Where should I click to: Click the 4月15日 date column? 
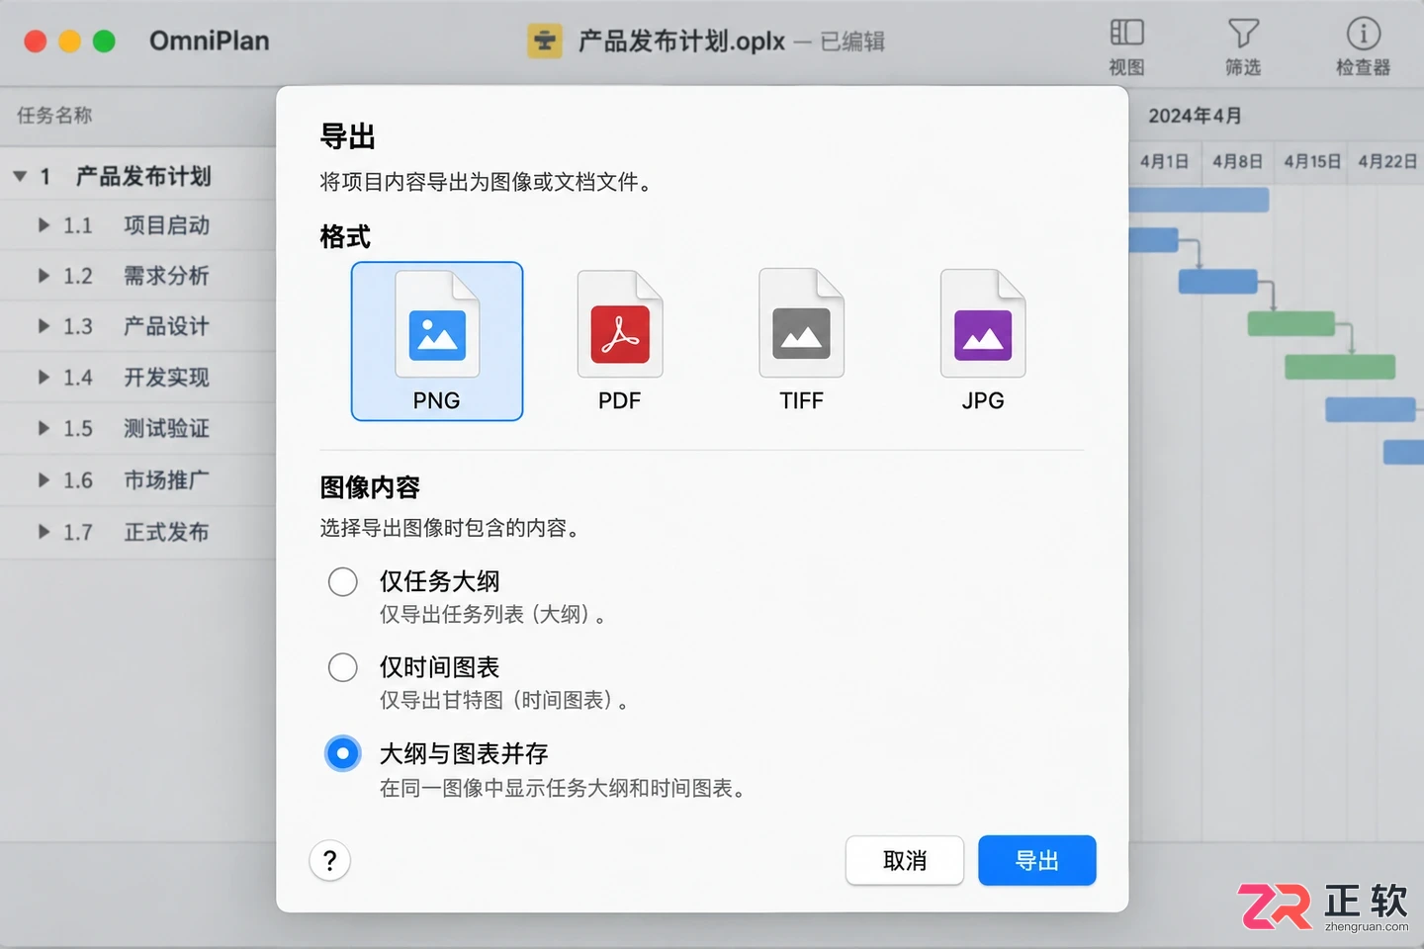click(x=1312, y=161)
